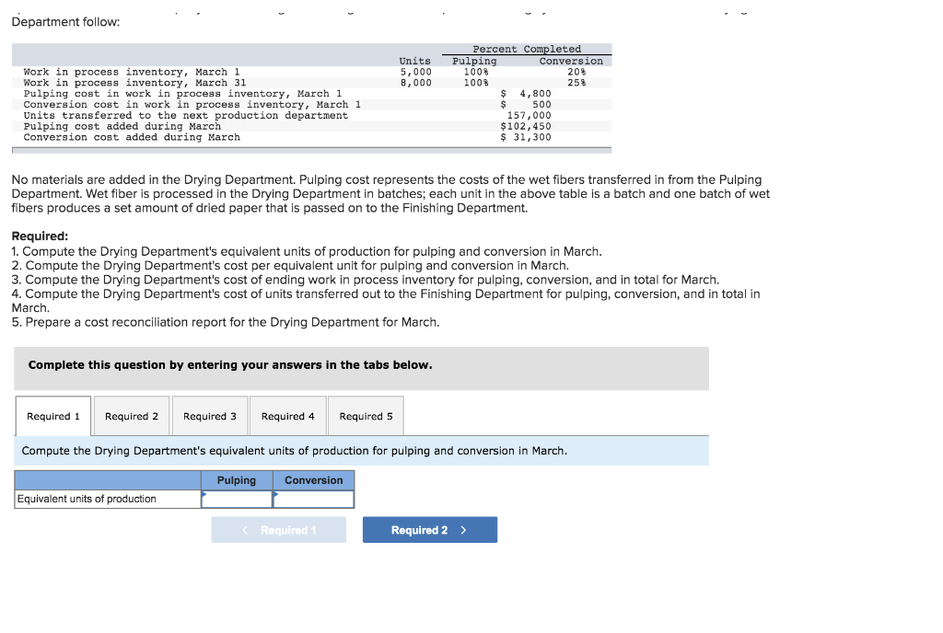Click the 5,000 units value
Image resolution: width=943 pixels, height=633 pixels.
pyautogui.click(x=416, y=72)
